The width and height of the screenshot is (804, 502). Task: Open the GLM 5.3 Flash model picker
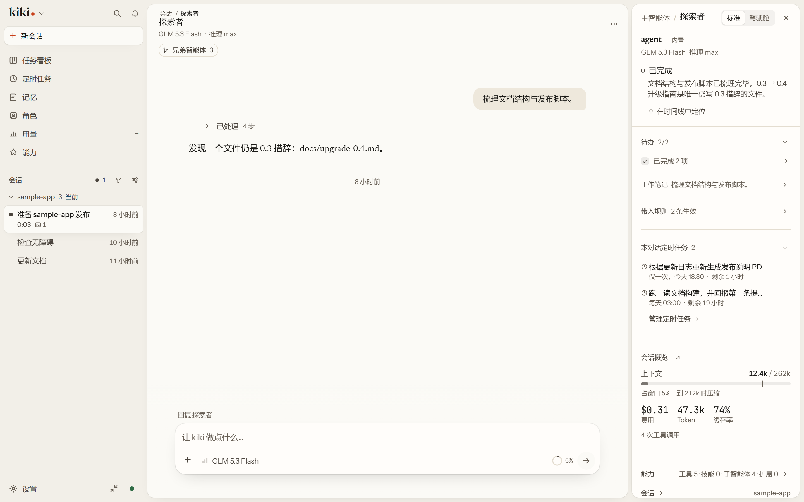(x=230, y=461)
